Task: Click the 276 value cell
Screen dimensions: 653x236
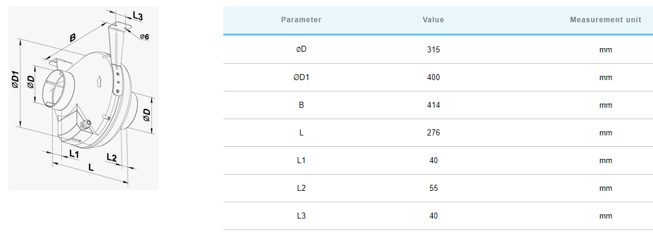Action: [433, 133]
